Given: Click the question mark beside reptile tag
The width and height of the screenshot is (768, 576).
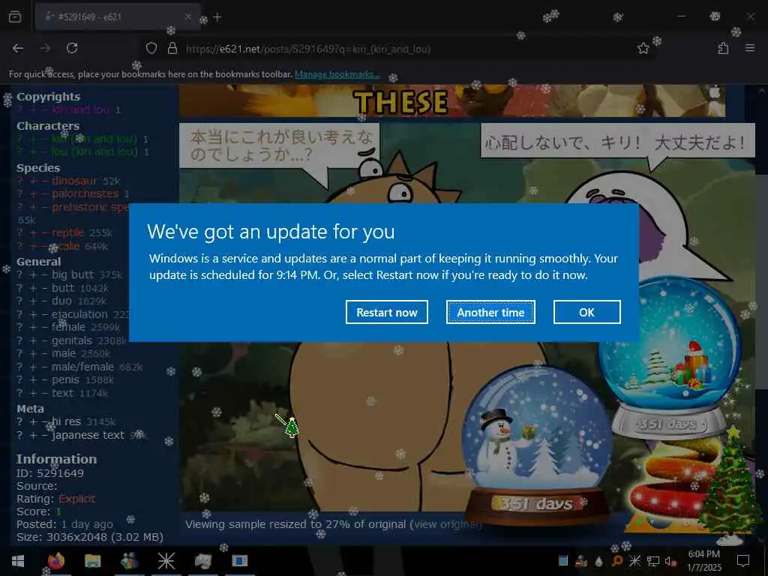Looking at the screenshot, I should [19, 233].
